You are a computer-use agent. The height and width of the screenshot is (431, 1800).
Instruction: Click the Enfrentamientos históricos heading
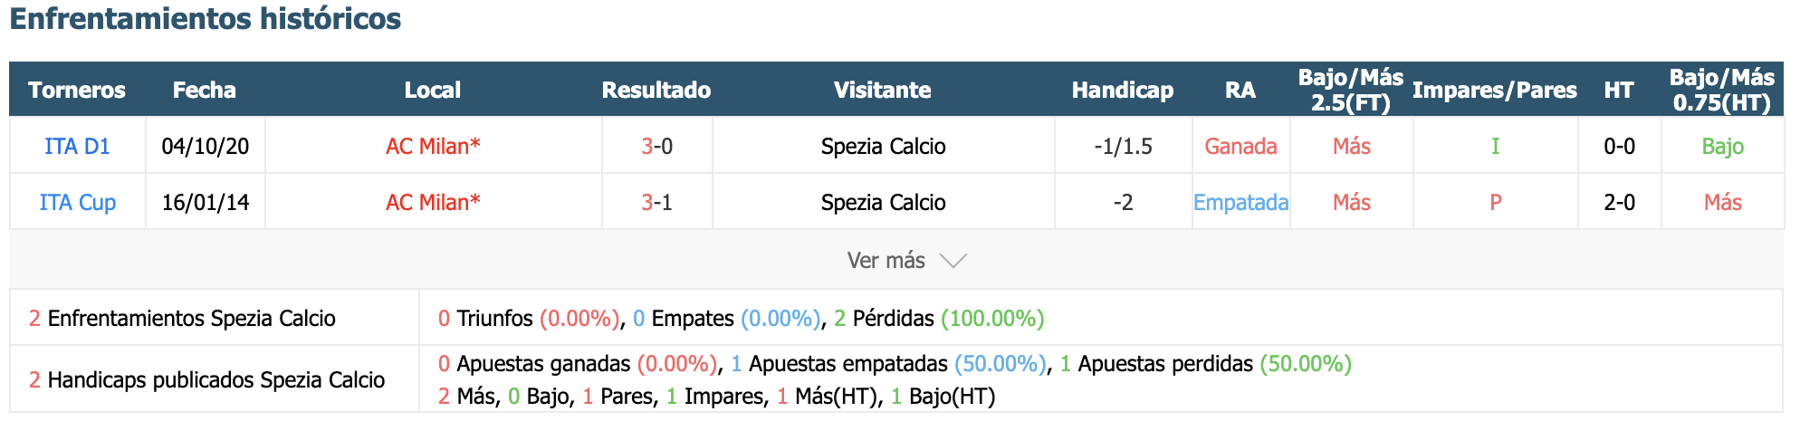pyautogui.click(x=206, y=18)
